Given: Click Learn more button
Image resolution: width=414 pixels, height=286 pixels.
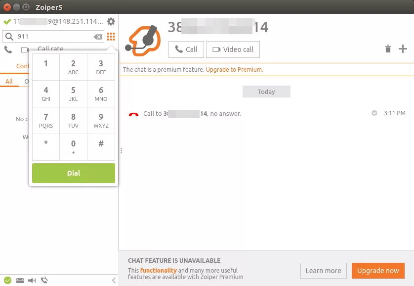Looking at the screenshot, I should tap(324, 271).
